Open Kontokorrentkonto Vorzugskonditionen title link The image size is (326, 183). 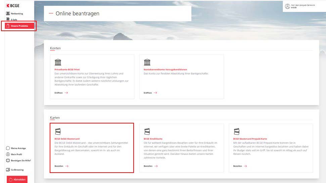165,70
